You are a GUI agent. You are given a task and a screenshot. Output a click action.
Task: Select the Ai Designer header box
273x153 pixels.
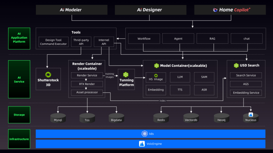[x=151, y=10]
